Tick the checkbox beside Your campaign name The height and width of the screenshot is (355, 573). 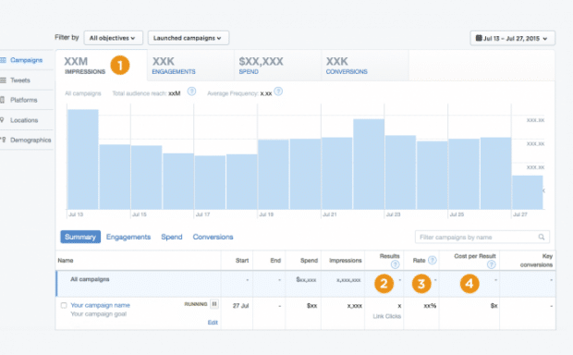click(x=64, y=305)
